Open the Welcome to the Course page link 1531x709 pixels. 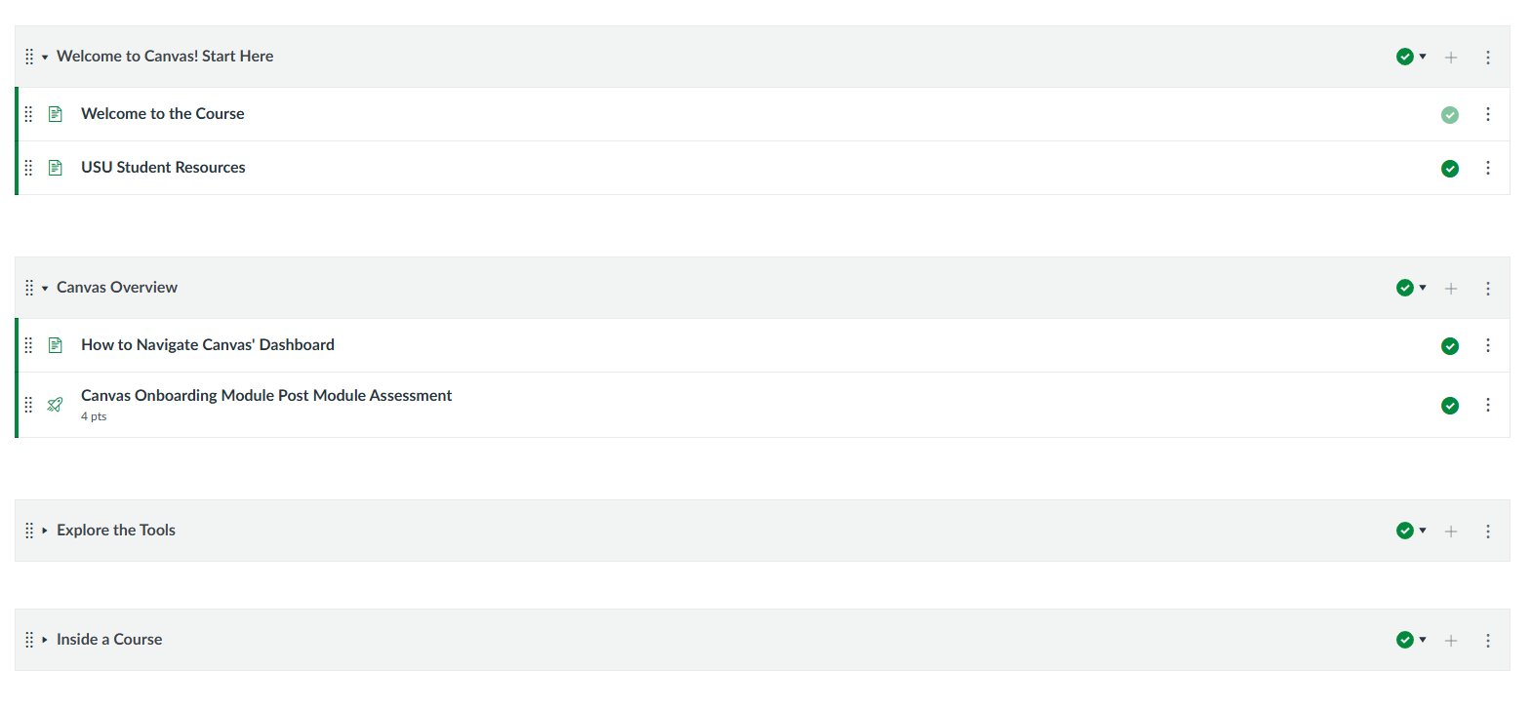163,114
